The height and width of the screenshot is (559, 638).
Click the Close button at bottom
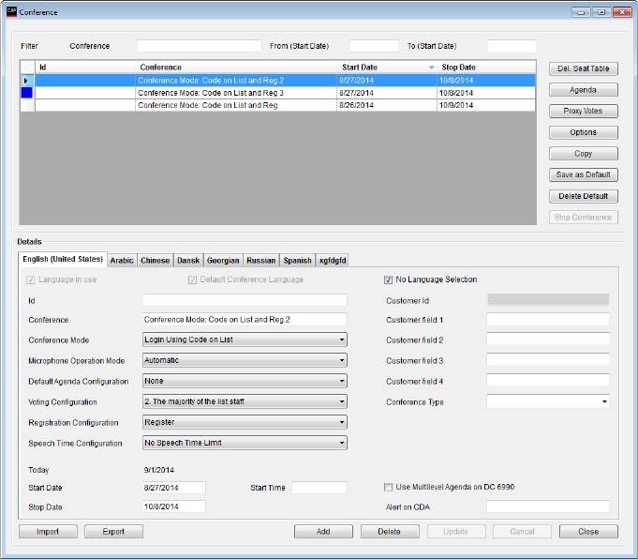coord(588,532)
